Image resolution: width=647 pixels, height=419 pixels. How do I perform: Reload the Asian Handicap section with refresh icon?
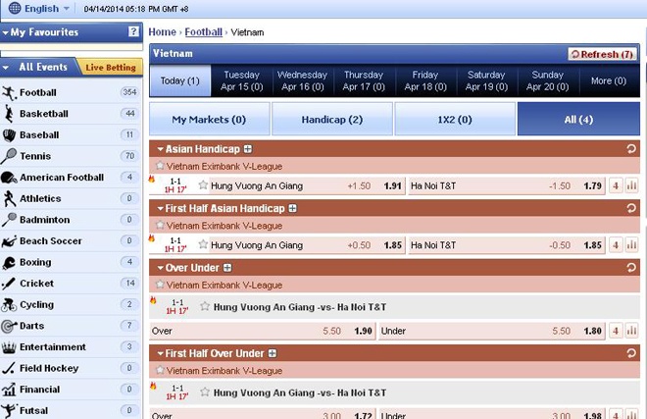(x=631, y=148)
